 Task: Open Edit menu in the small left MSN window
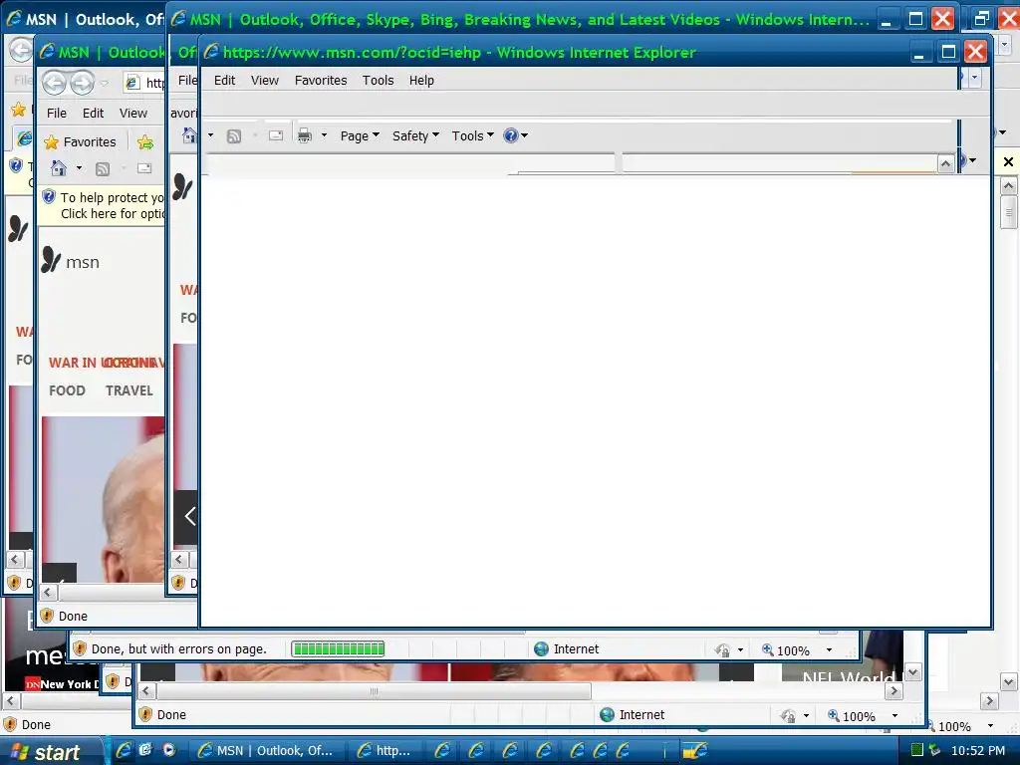click(93, 114)
